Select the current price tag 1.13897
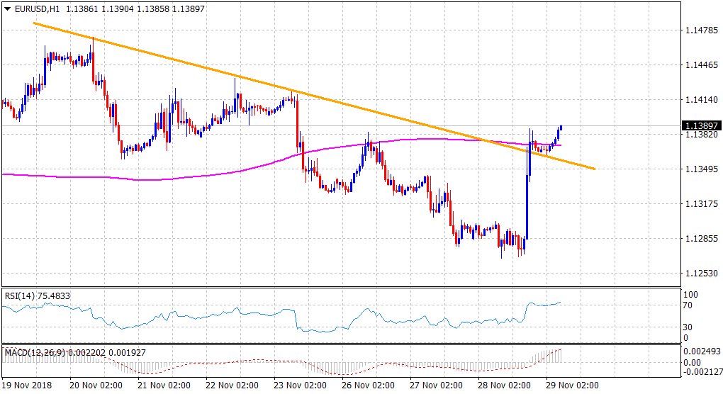 [x=700, y=126]
